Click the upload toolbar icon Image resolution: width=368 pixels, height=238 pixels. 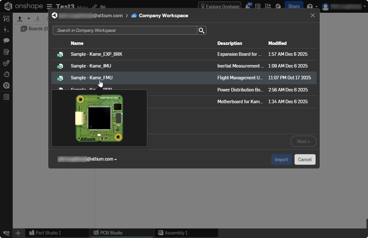pos(20,18)
